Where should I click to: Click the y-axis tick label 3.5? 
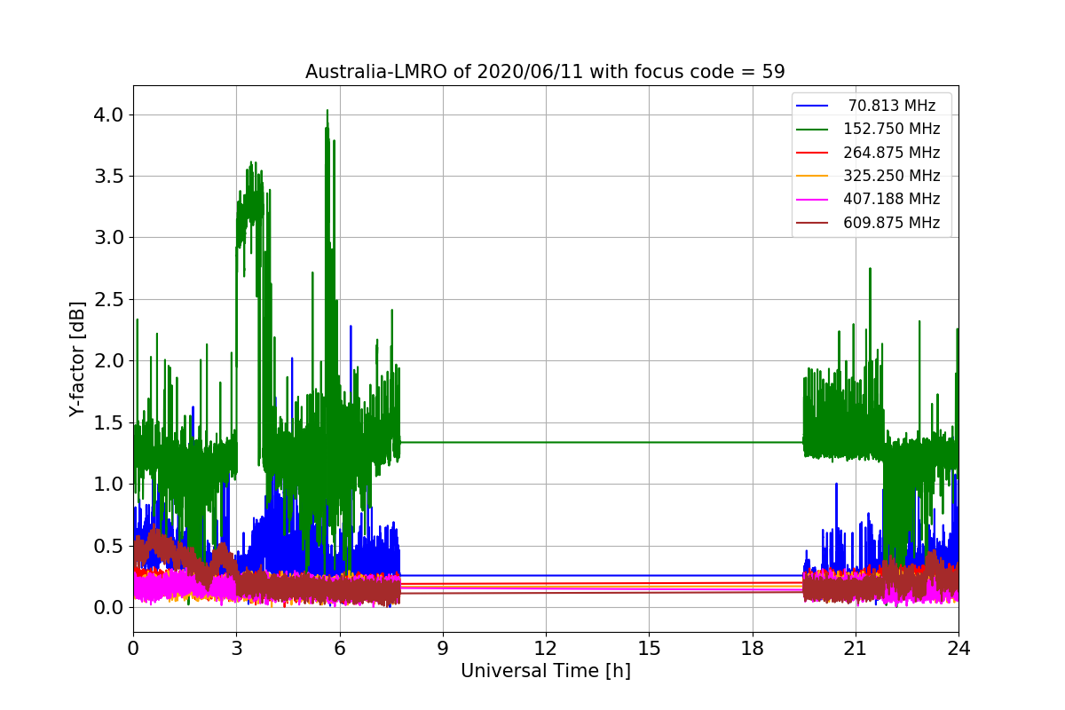(108, 176)
